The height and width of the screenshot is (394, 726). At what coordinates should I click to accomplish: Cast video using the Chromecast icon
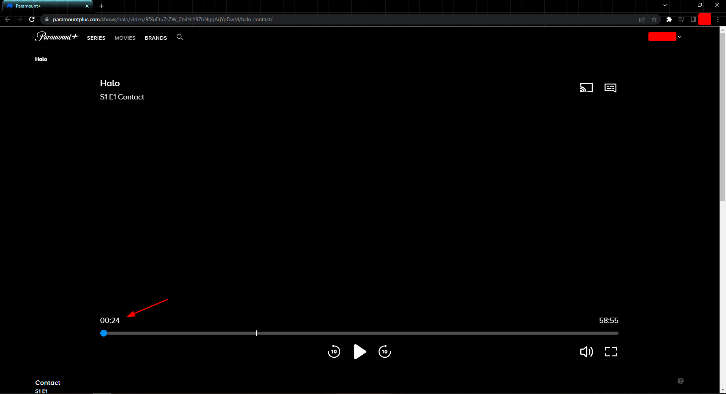(x=586, y=88)
